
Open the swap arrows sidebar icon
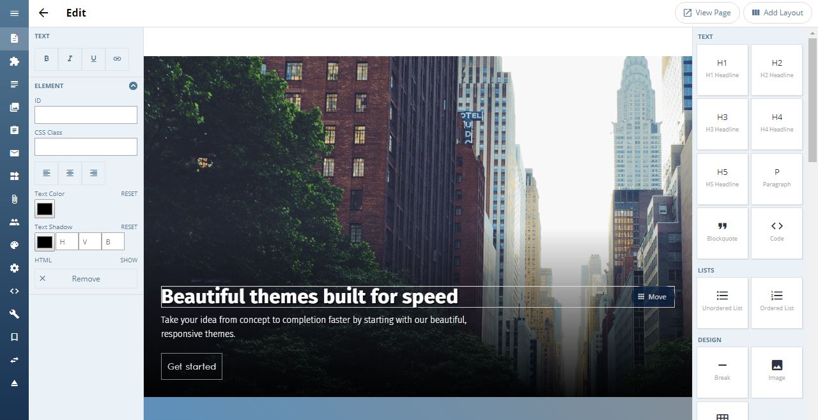(x=14, y=360)
